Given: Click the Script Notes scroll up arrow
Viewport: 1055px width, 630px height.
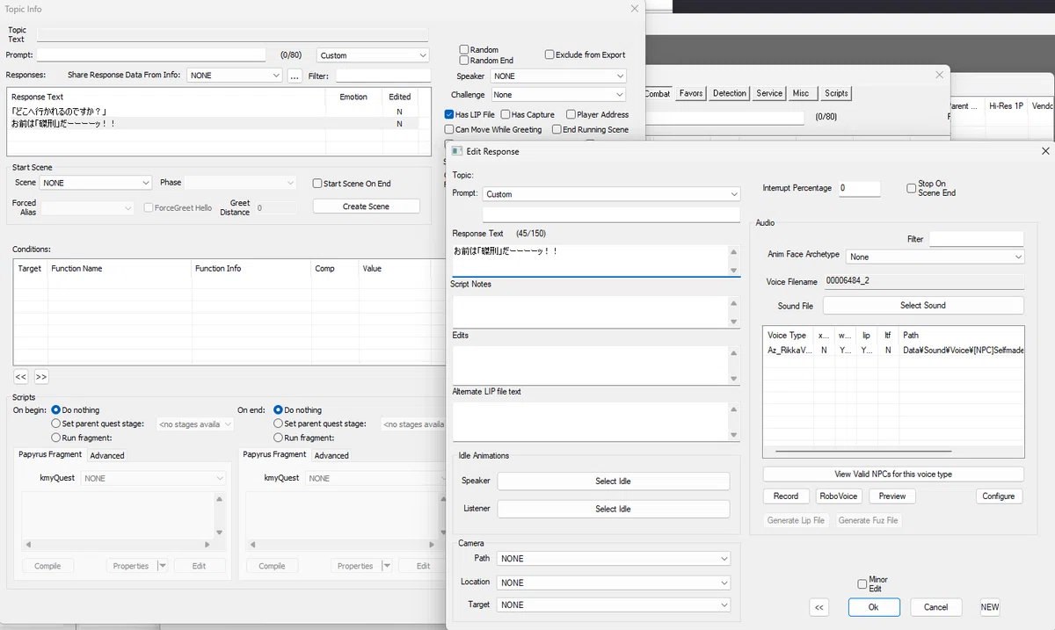Looking at the screenshot, I should [x=734, y=303].
